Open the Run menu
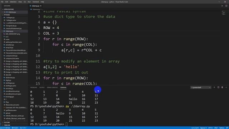Image resolution: width=229 pixels, height=129 pixels. (29, 2)
